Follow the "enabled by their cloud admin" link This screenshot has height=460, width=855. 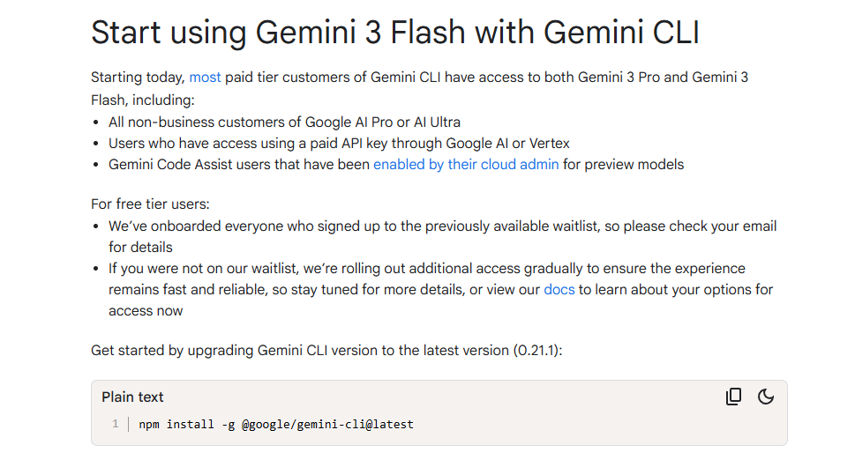point(466,164)
